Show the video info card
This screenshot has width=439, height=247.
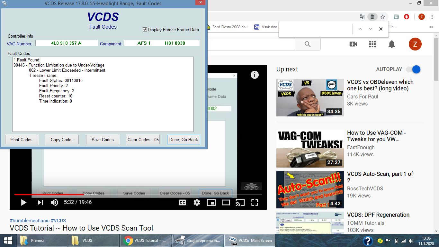(x=255, y=75)
